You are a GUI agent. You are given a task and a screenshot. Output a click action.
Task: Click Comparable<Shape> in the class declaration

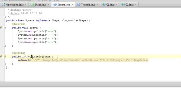[x=75, y=20]
